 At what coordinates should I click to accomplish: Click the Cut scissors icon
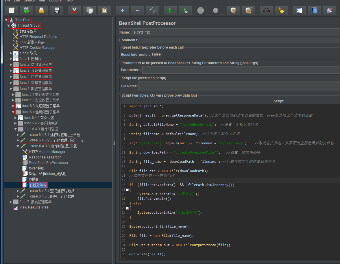tap(74, 11)
